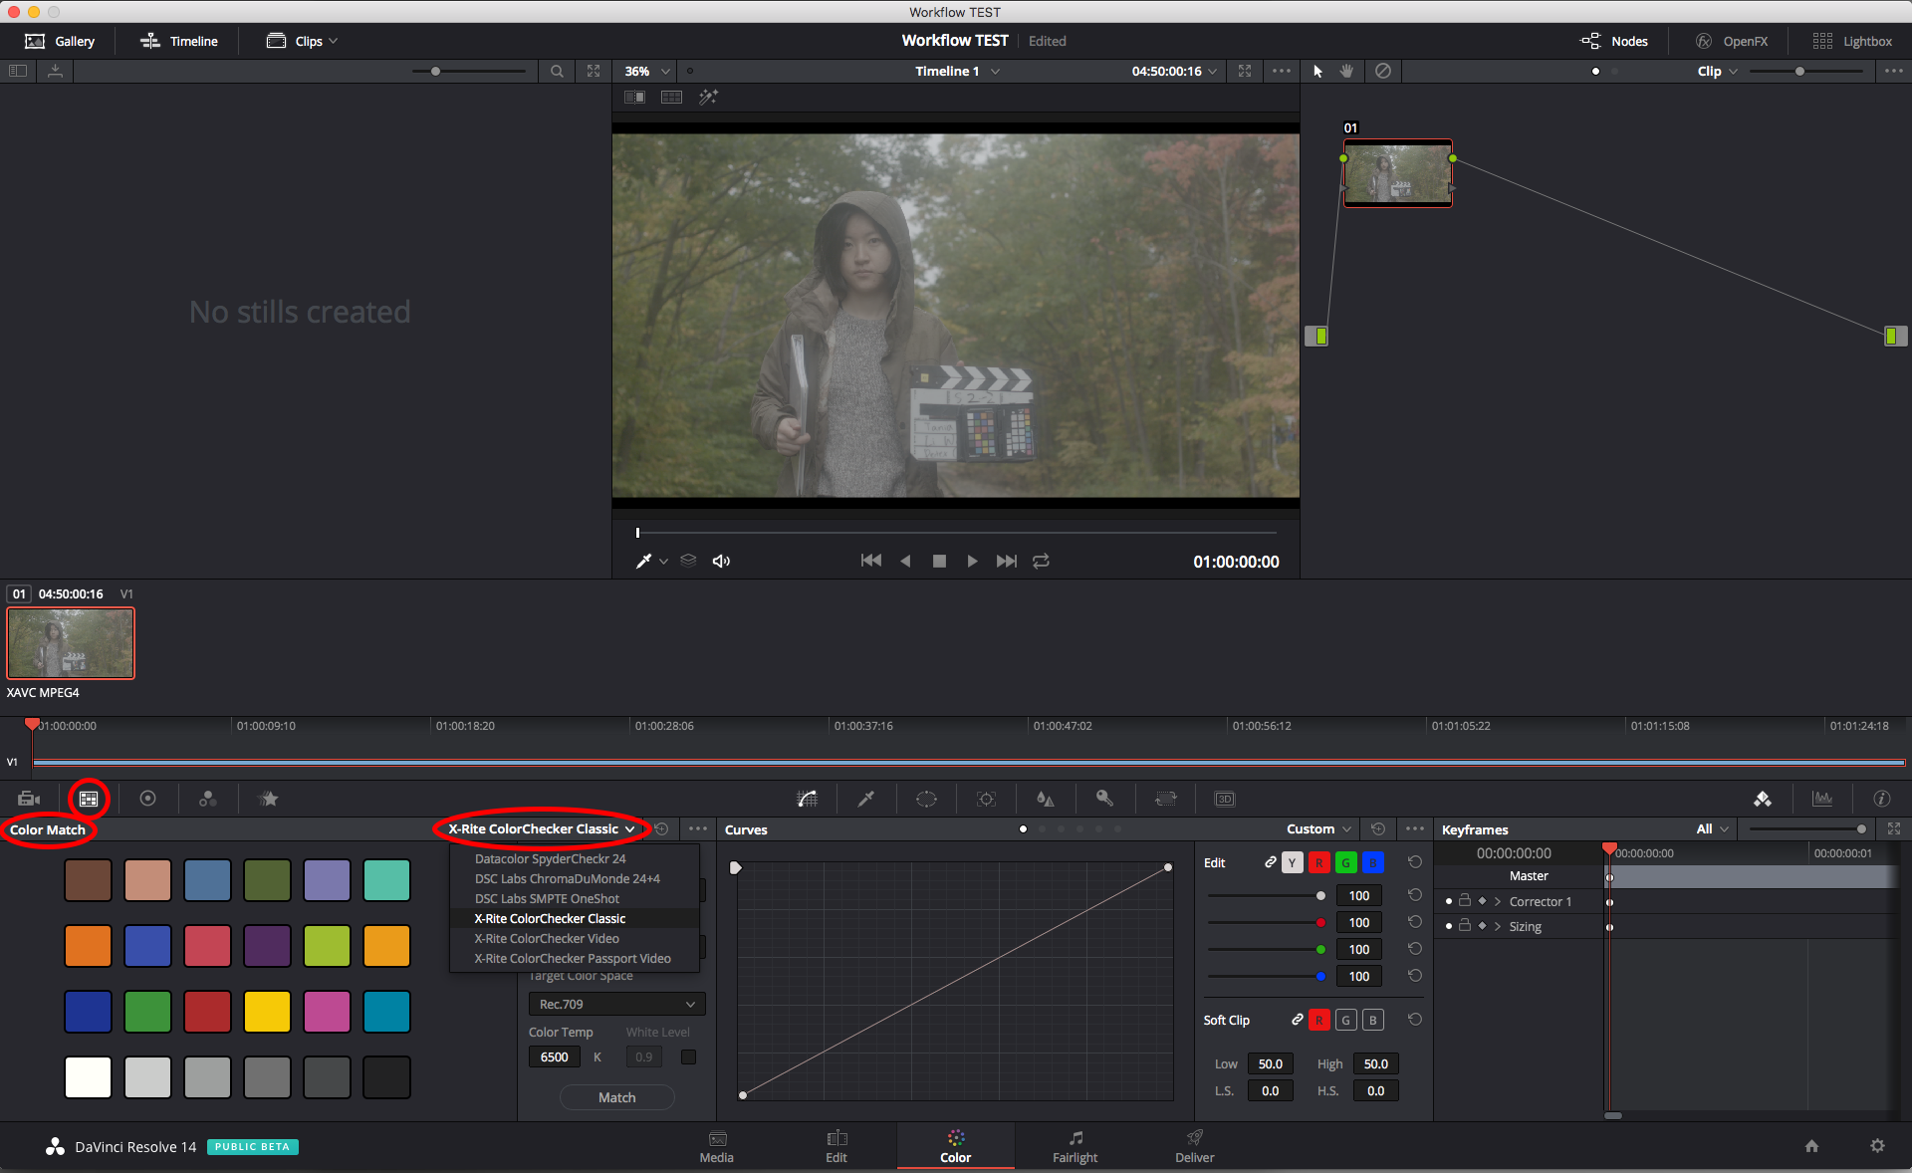This screenshot has width=1912, height=1173.
Task: Open the Clip node mode dropdown
Action: coord(1717,71)
